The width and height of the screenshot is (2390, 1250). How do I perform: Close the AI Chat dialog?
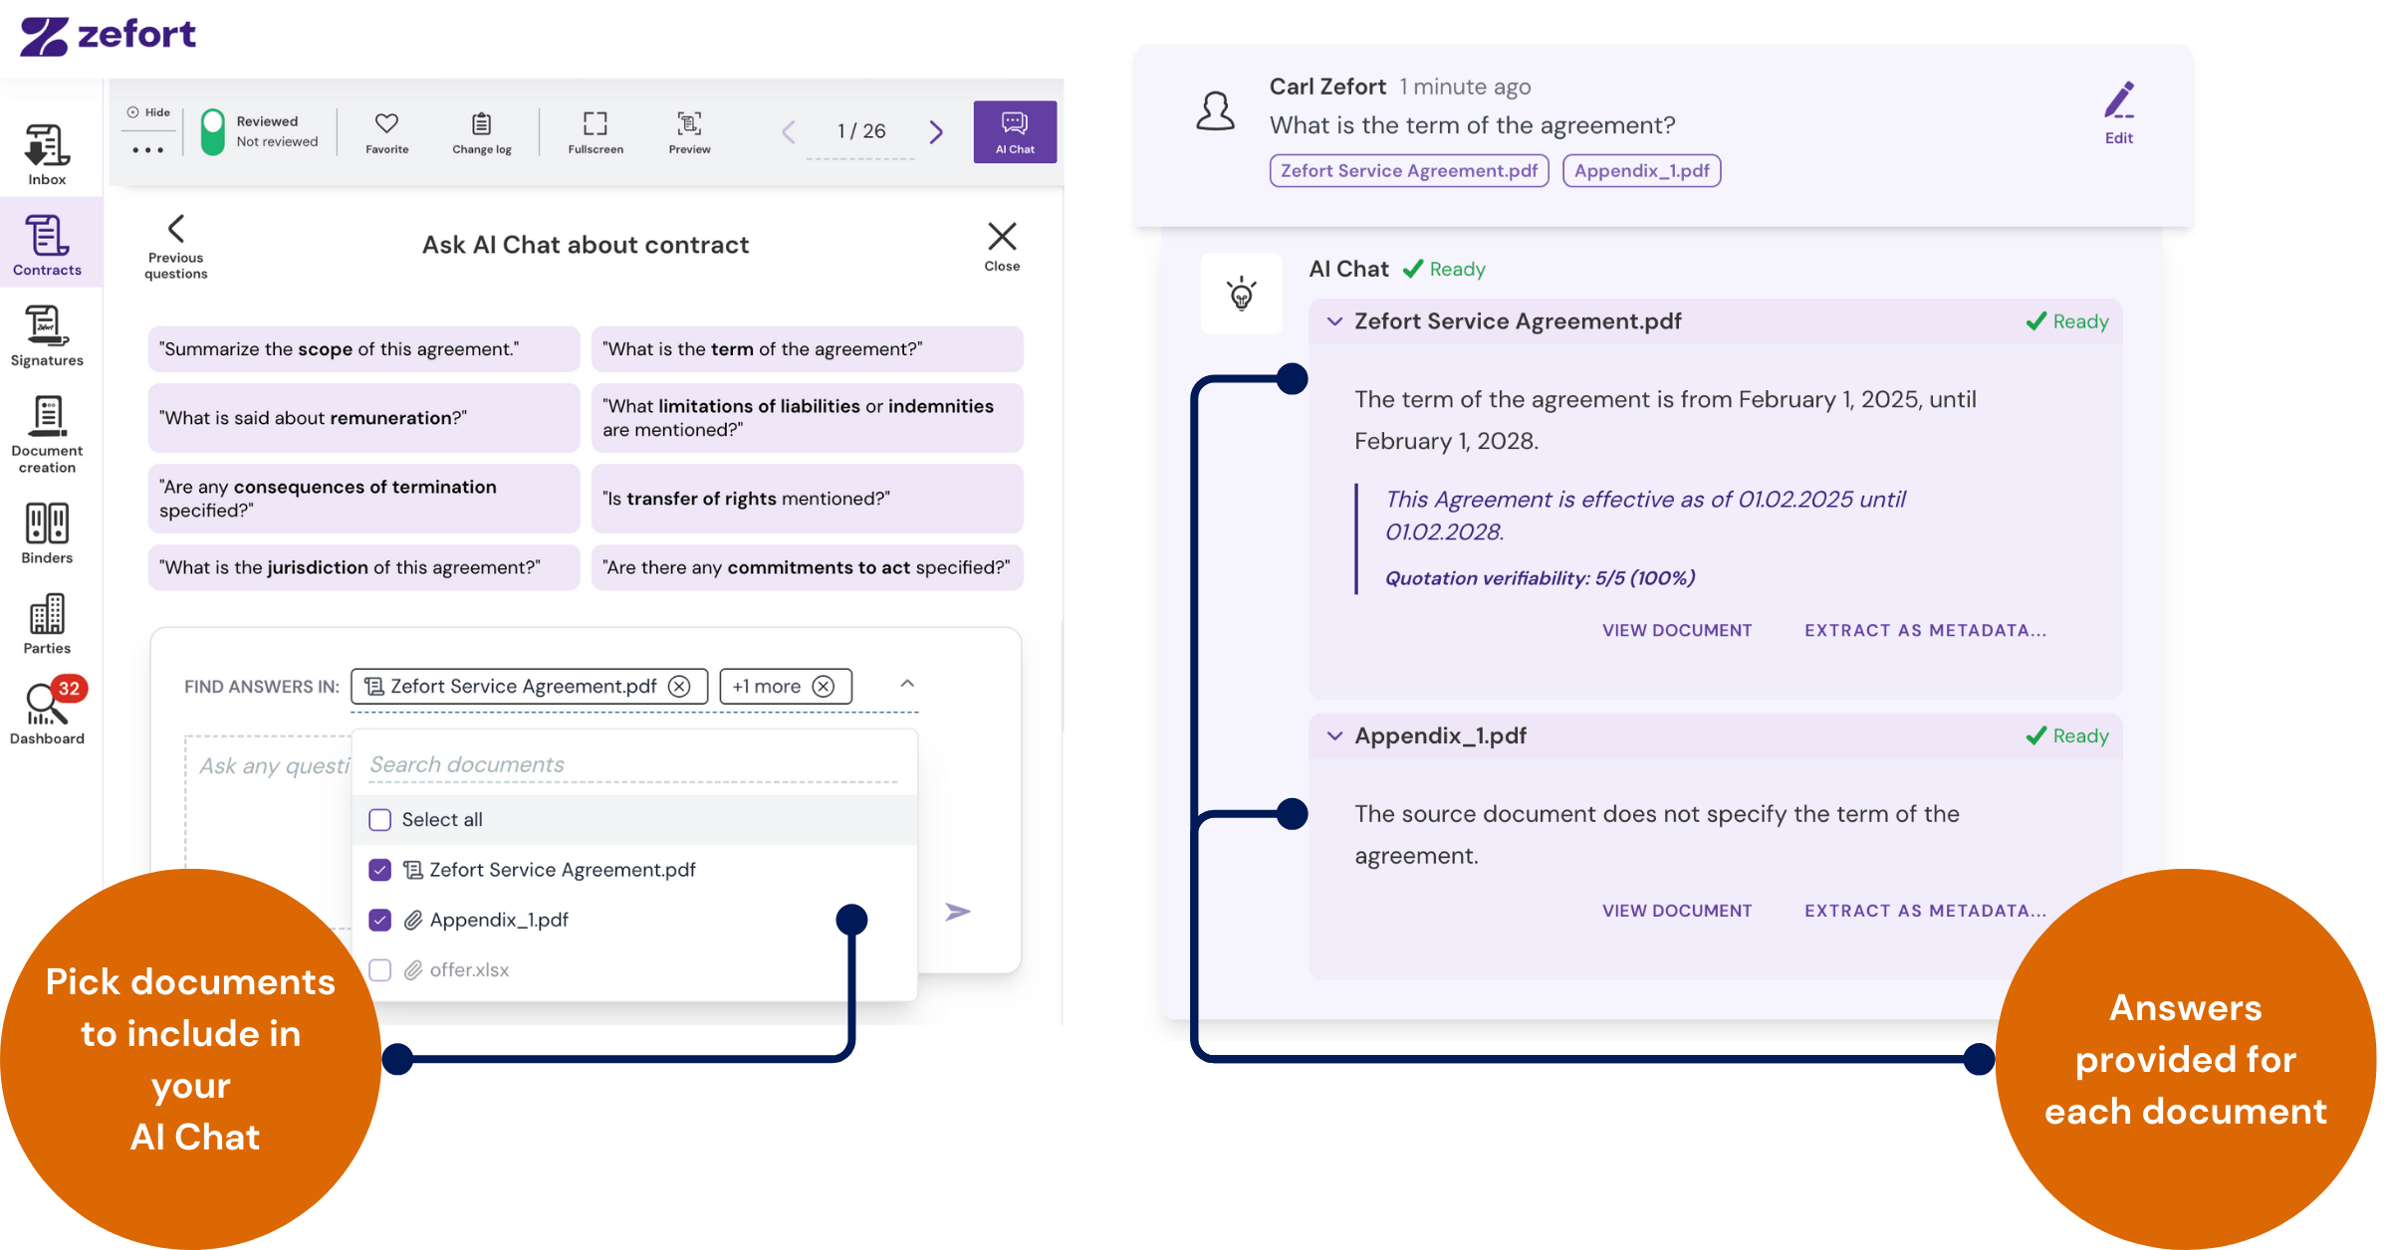[x=1002, y=246]
